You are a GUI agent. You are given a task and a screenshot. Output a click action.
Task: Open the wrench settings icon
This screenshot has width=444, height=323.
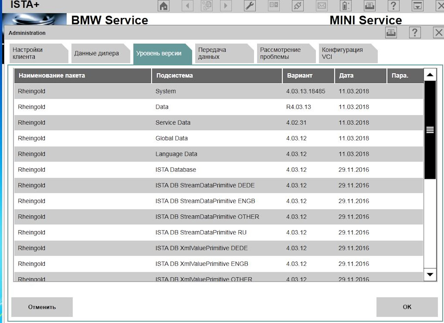[x=249, y=6]
